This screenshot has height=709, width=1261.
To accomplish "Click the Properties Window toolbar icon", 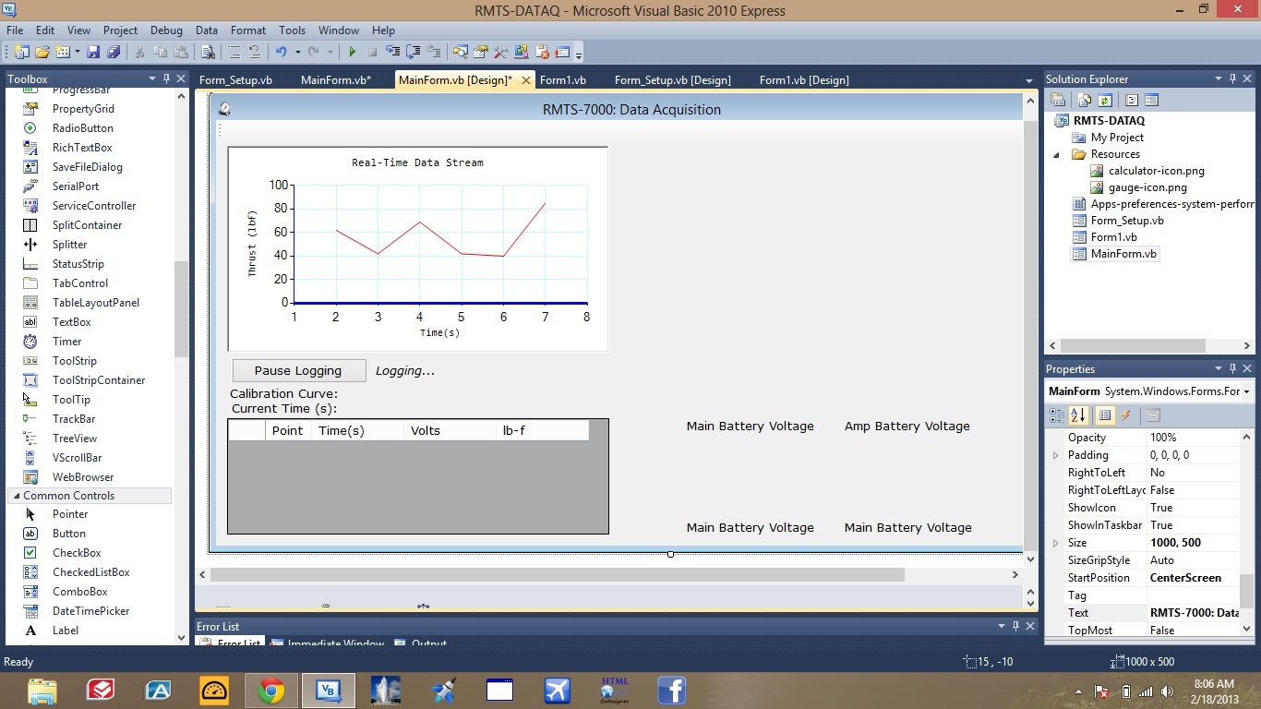I will (479, 53).
